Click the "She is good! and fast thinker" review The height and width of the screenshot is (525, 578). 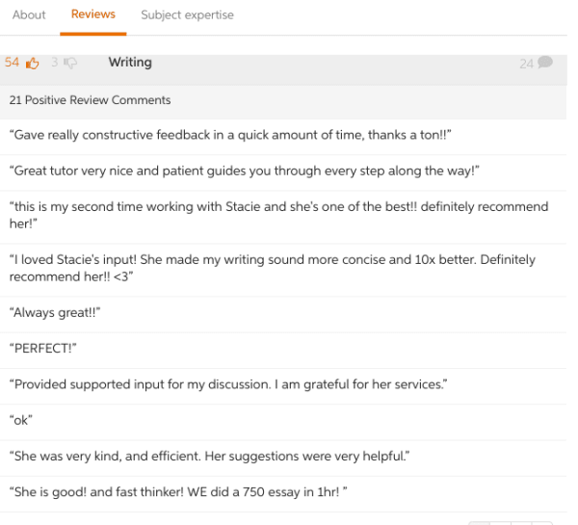(x=283, y=492)
